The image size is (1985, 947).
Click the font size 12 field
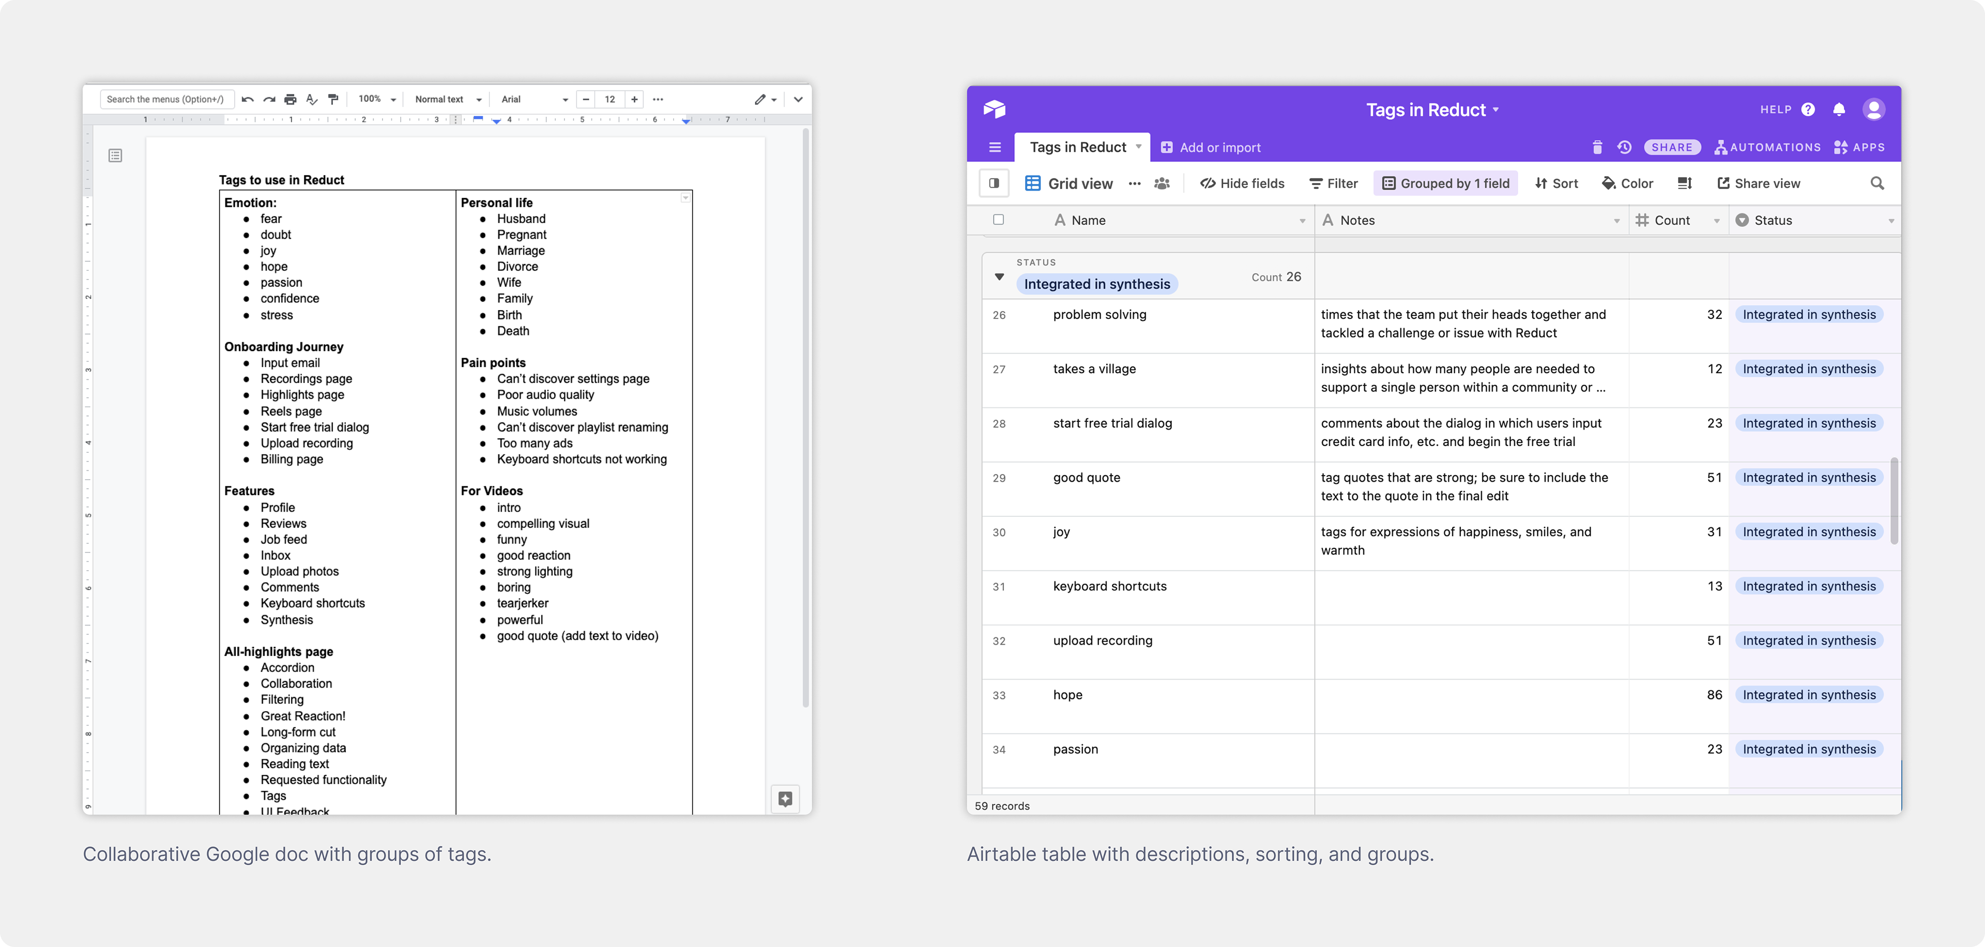click(x=609, y=99)
